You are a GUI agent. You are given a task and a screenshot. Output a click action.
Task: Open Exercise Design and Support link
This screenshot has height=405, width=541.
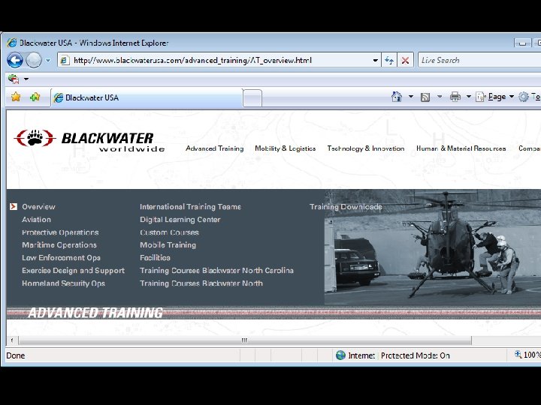tap(73, 270)
